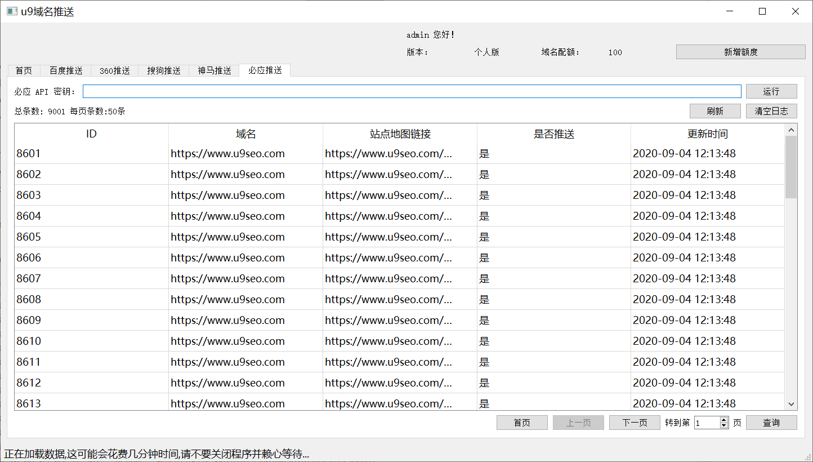Viewport: 813px width, 462px height.
Task: Click the 域名 column header
Action: point(245,134)
